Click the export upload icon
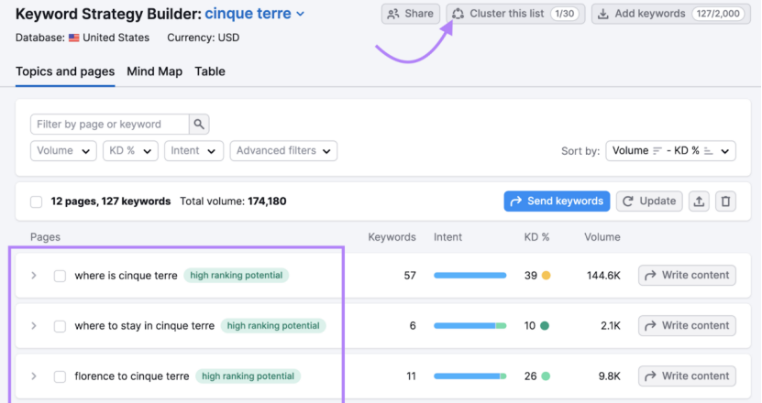The height and width of the screenshot is (403, 762). click(x=699, y=201)
